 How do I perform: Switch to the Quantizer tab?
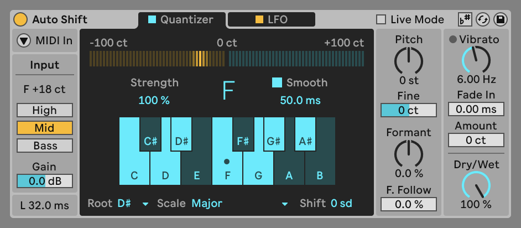coord(181,19)
